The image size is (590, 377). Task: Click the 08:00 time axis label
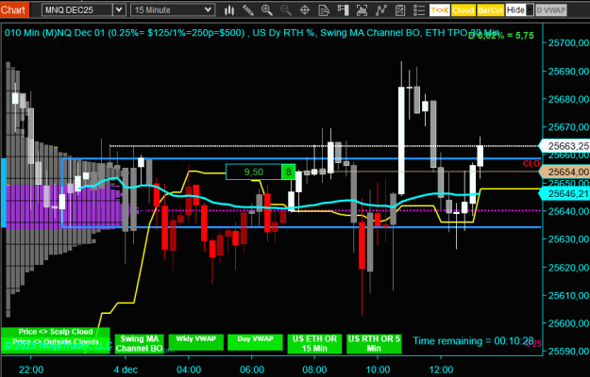click(314, 369)
